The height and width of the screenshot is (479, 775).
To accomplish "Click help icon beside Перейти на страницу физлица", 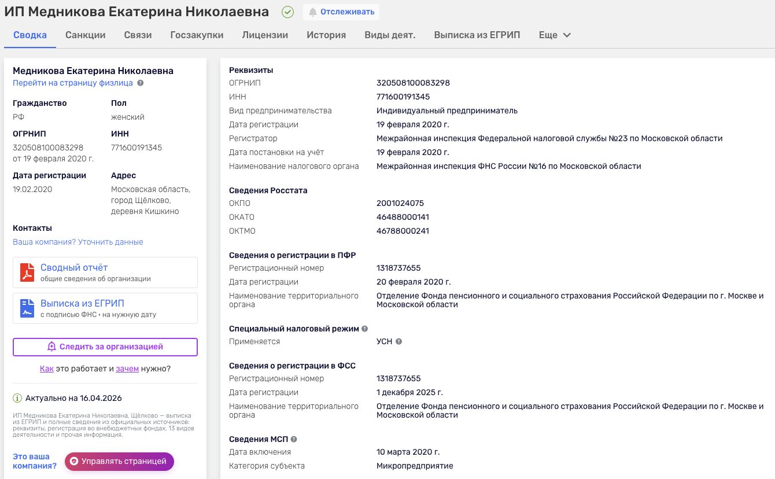I will point(141,83).
